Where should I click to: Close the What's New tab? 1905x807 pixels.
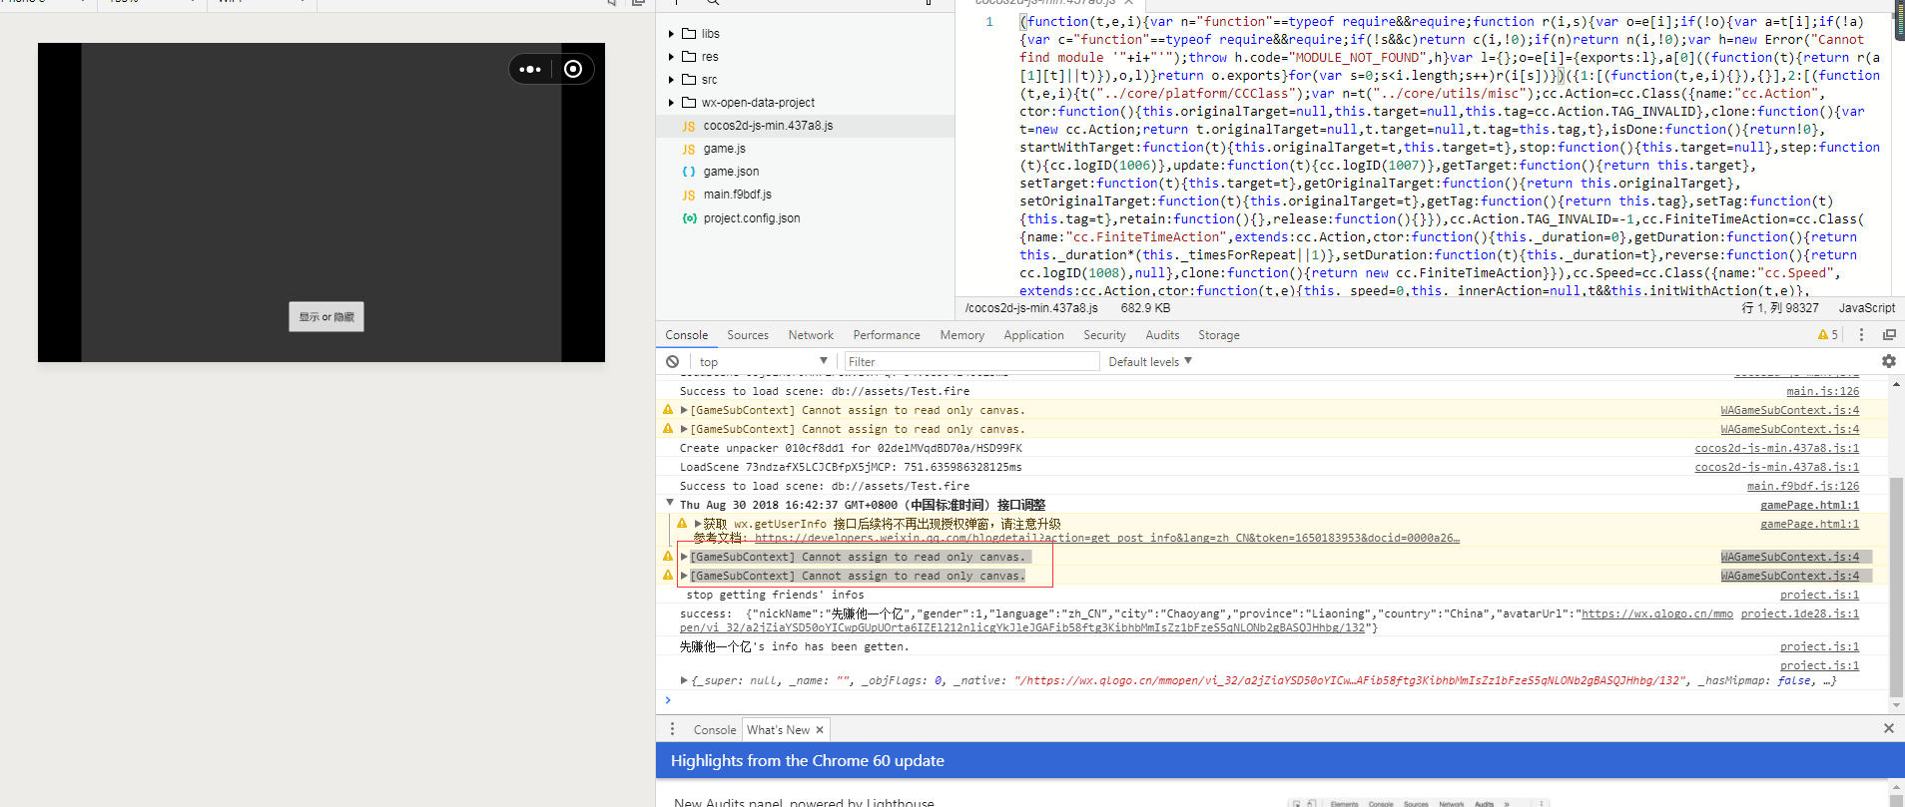coord(820,730)
